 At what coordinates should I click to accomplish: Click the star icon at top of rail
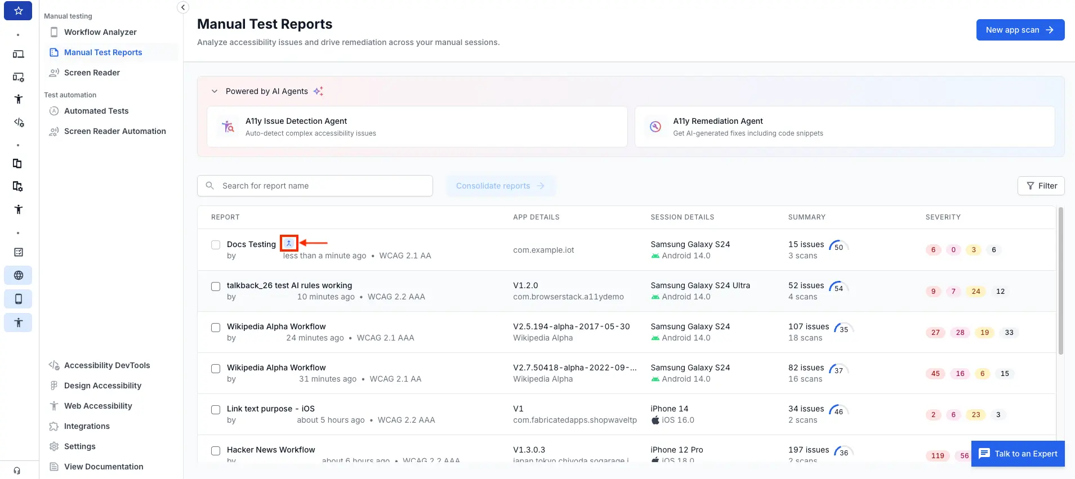click(18, 11)
